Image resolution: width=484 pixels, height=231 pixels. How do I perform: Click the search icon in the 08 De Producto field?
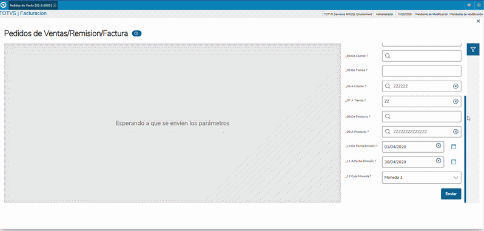[388, 116]
